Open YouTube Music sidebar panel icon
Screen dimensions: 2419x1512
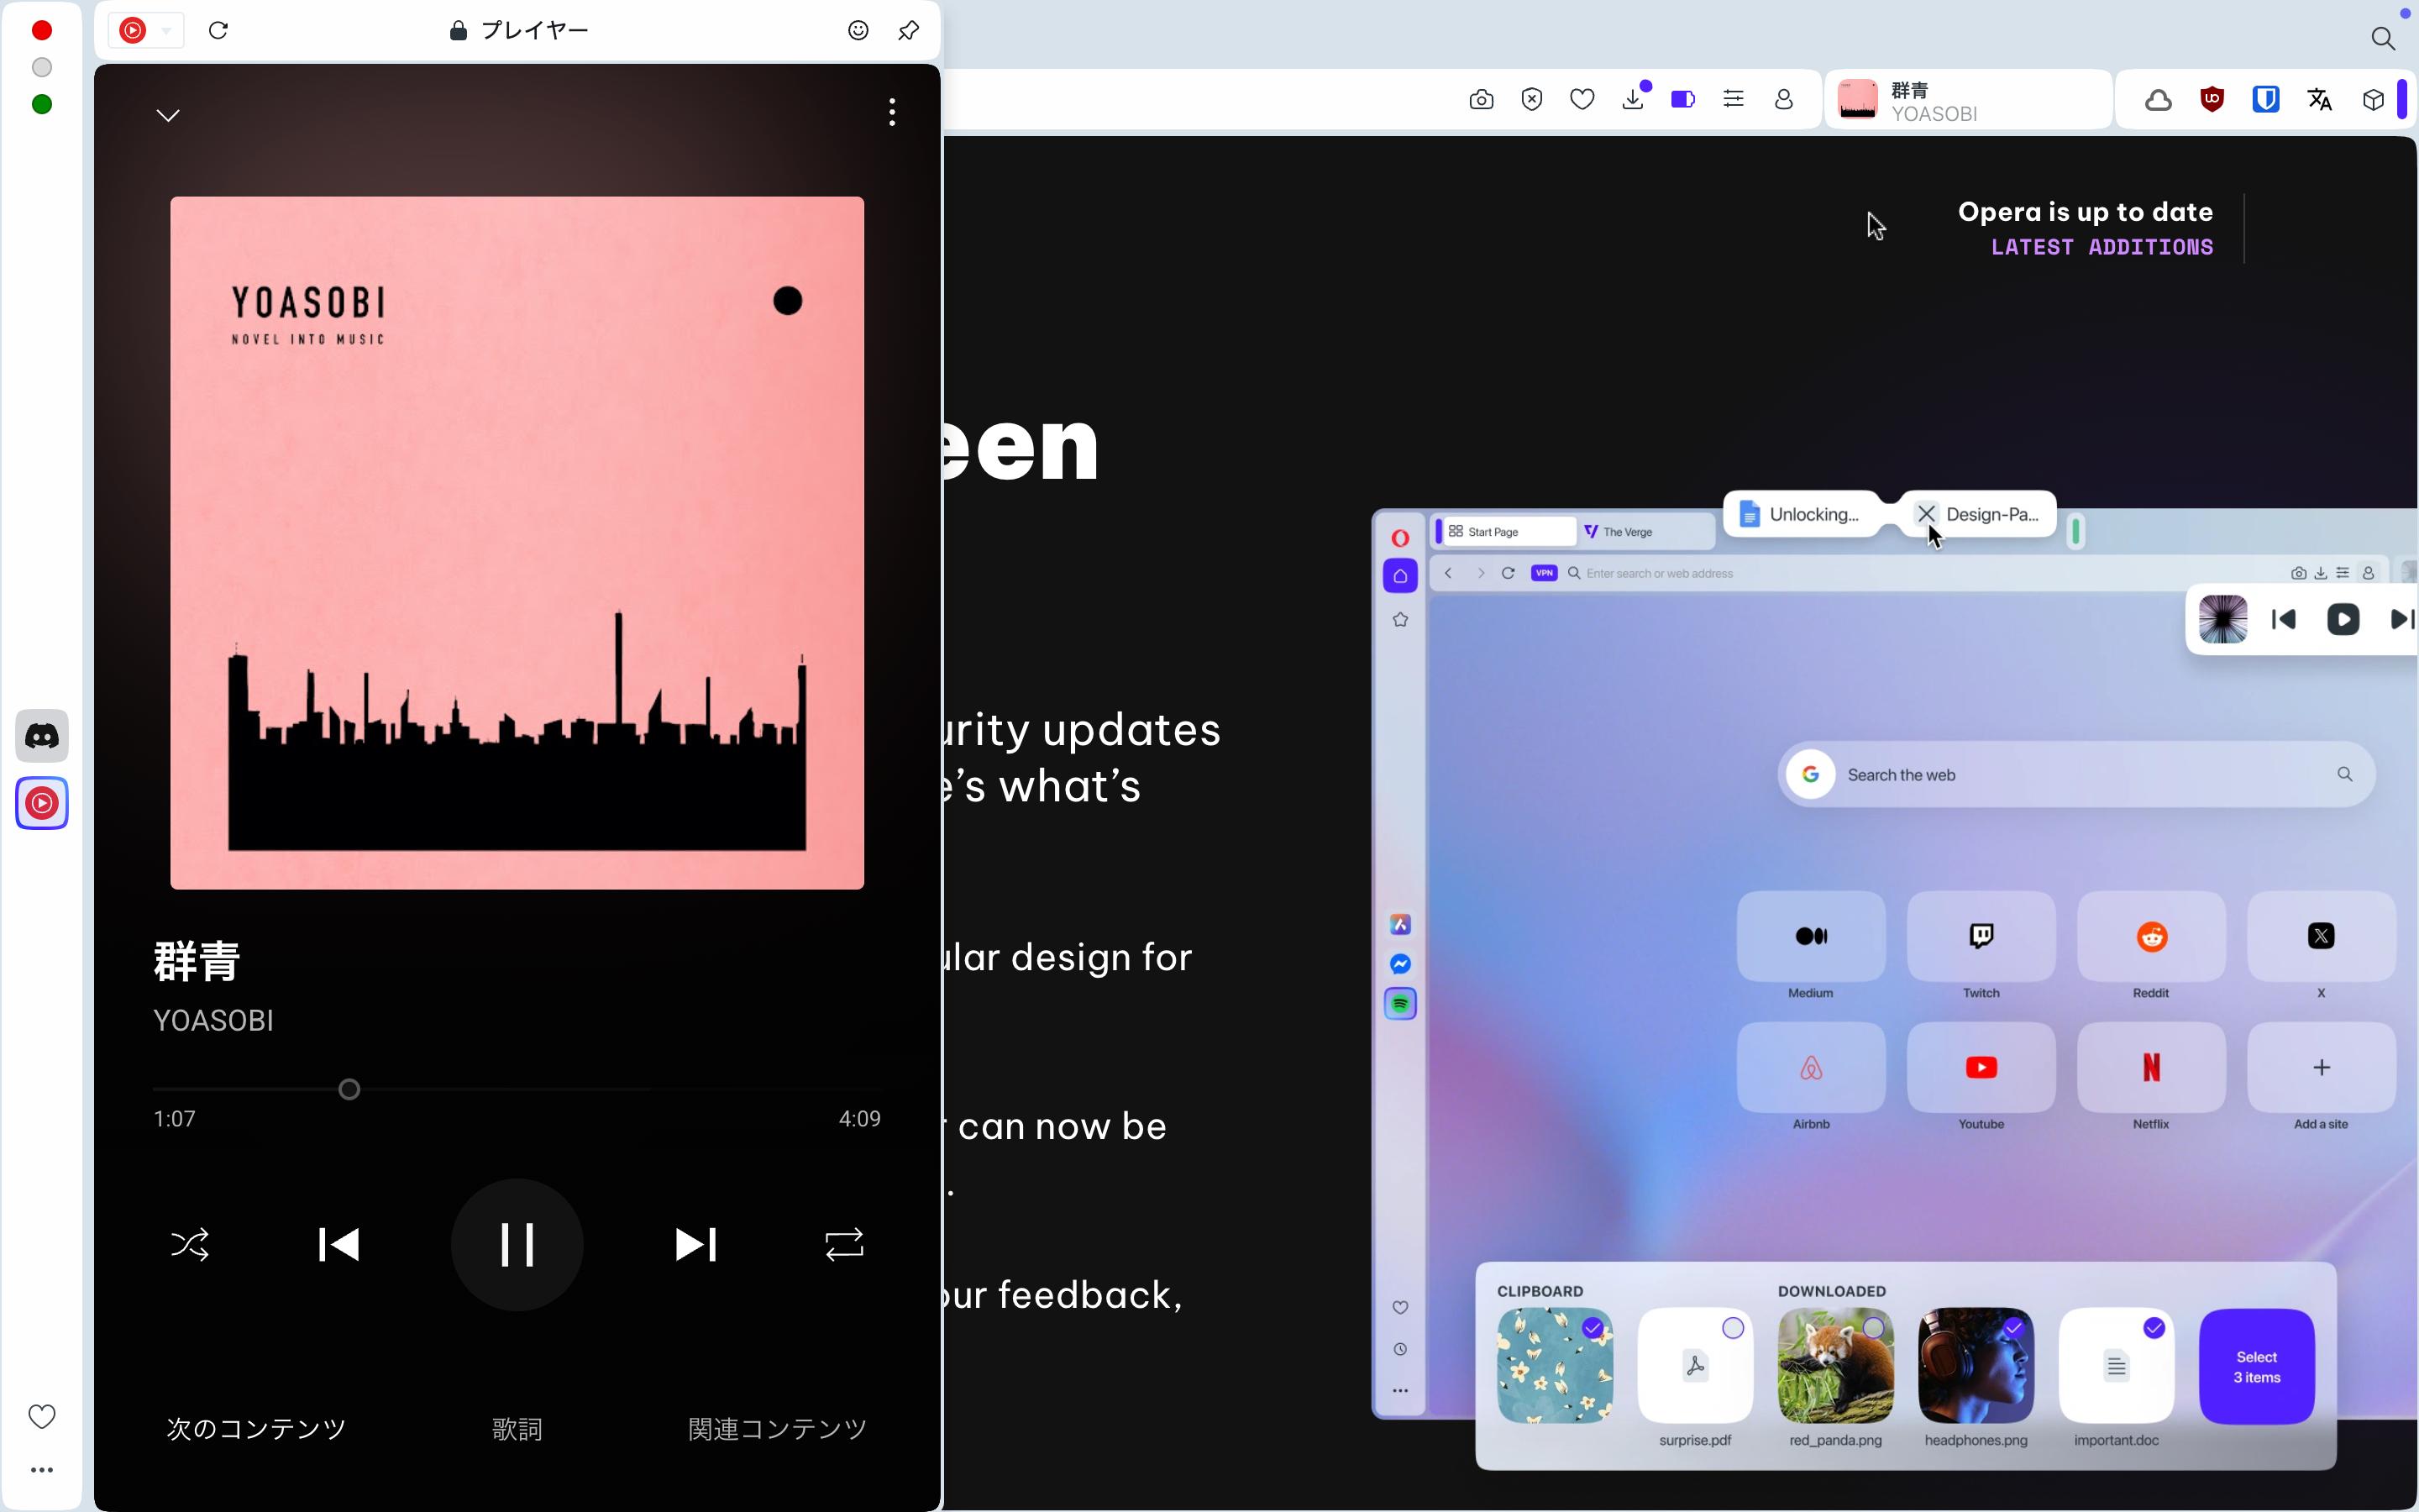coord(42,803)
